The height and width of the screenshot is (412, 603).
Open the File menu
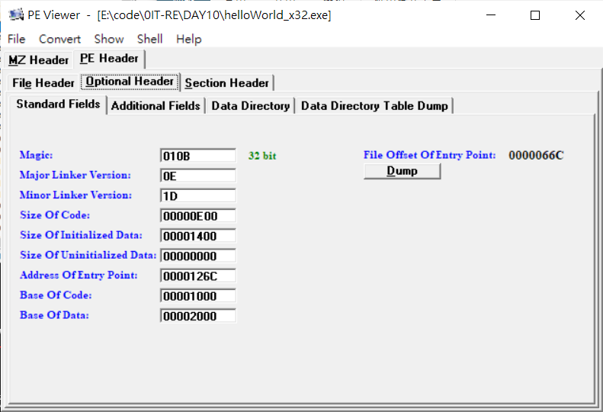click(x=17, y=39)
